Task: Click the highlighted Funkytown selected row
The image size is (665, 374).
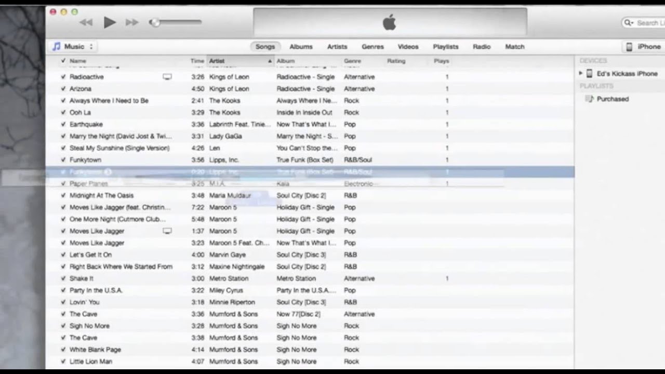Action: click(310, 172)
